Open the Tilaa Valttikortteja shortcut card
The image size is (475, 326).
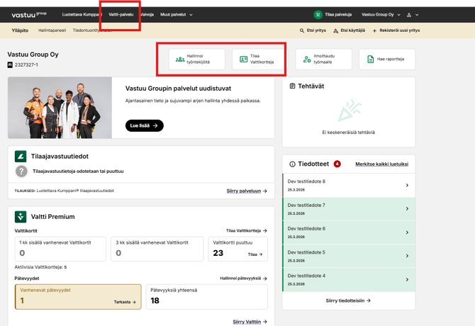[x=260, y=59]
